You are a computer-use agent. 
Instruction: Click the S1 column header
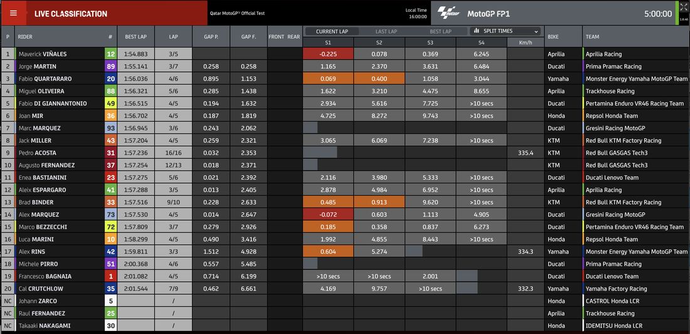pos(328,43)
